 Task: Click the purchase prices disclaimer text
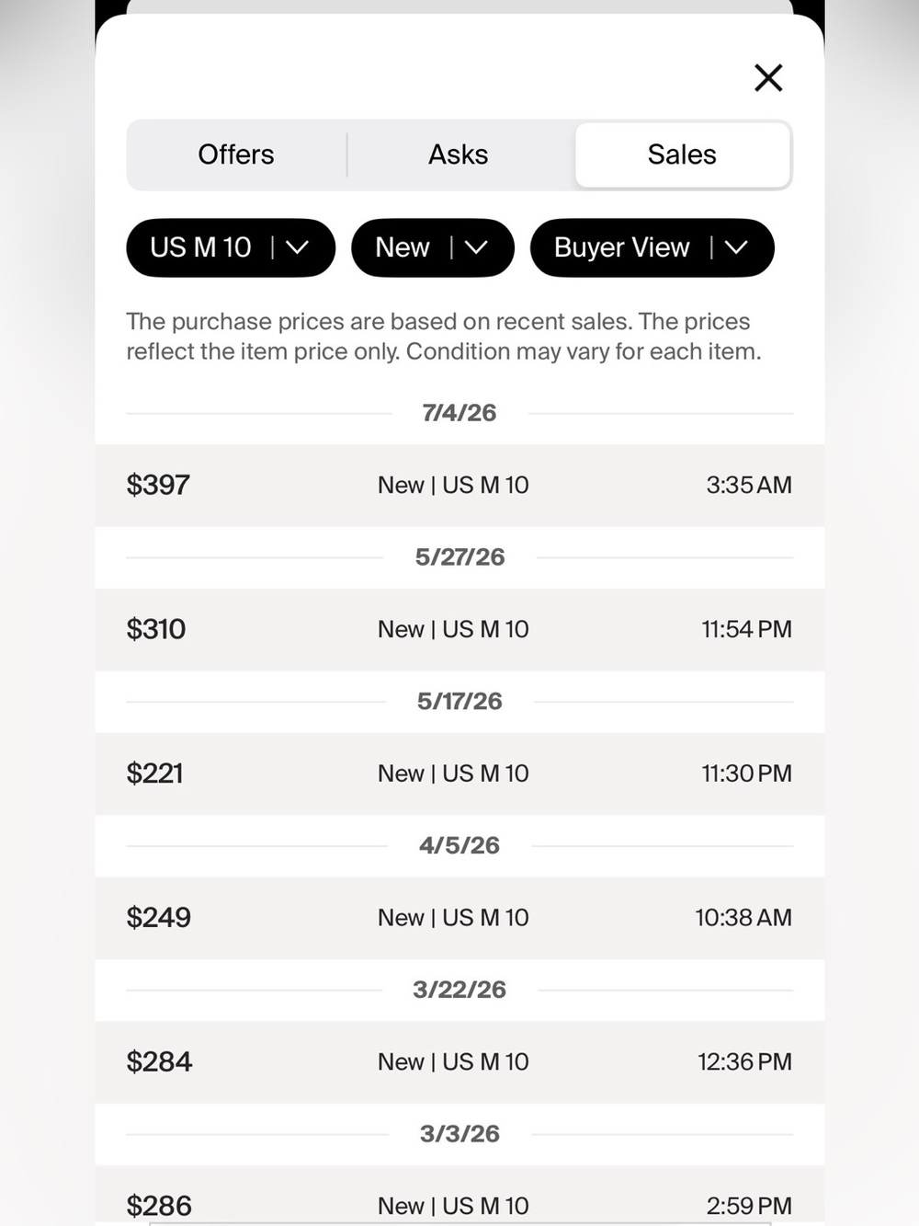point(444,337)
